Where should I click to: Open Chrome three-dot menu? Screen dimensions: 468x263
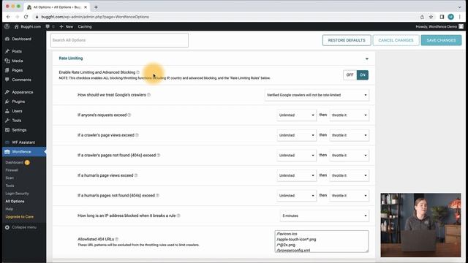[x=460, y=17]
